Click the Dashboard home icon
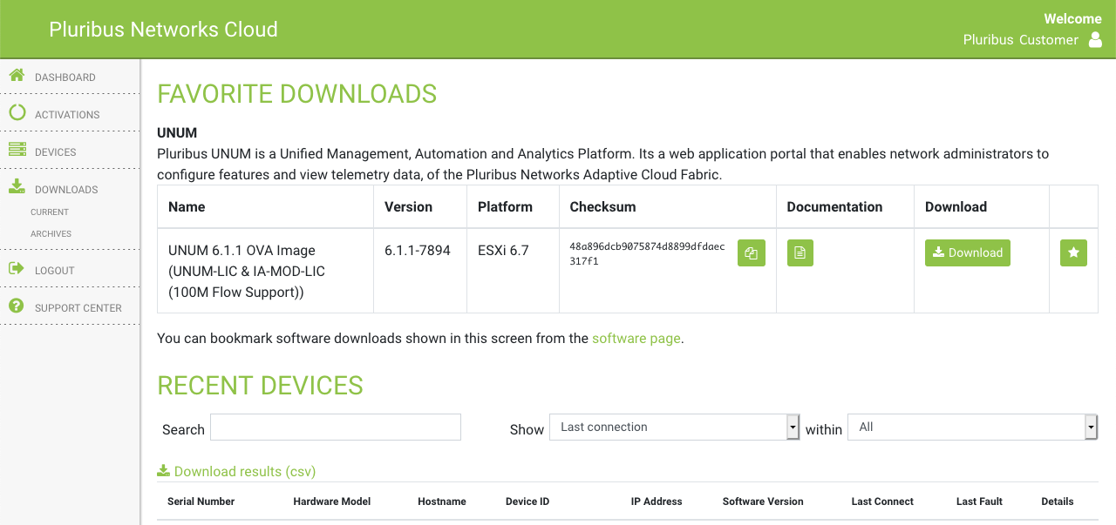The height and width of the screenshot is (525, 1116). pos(17,76)
